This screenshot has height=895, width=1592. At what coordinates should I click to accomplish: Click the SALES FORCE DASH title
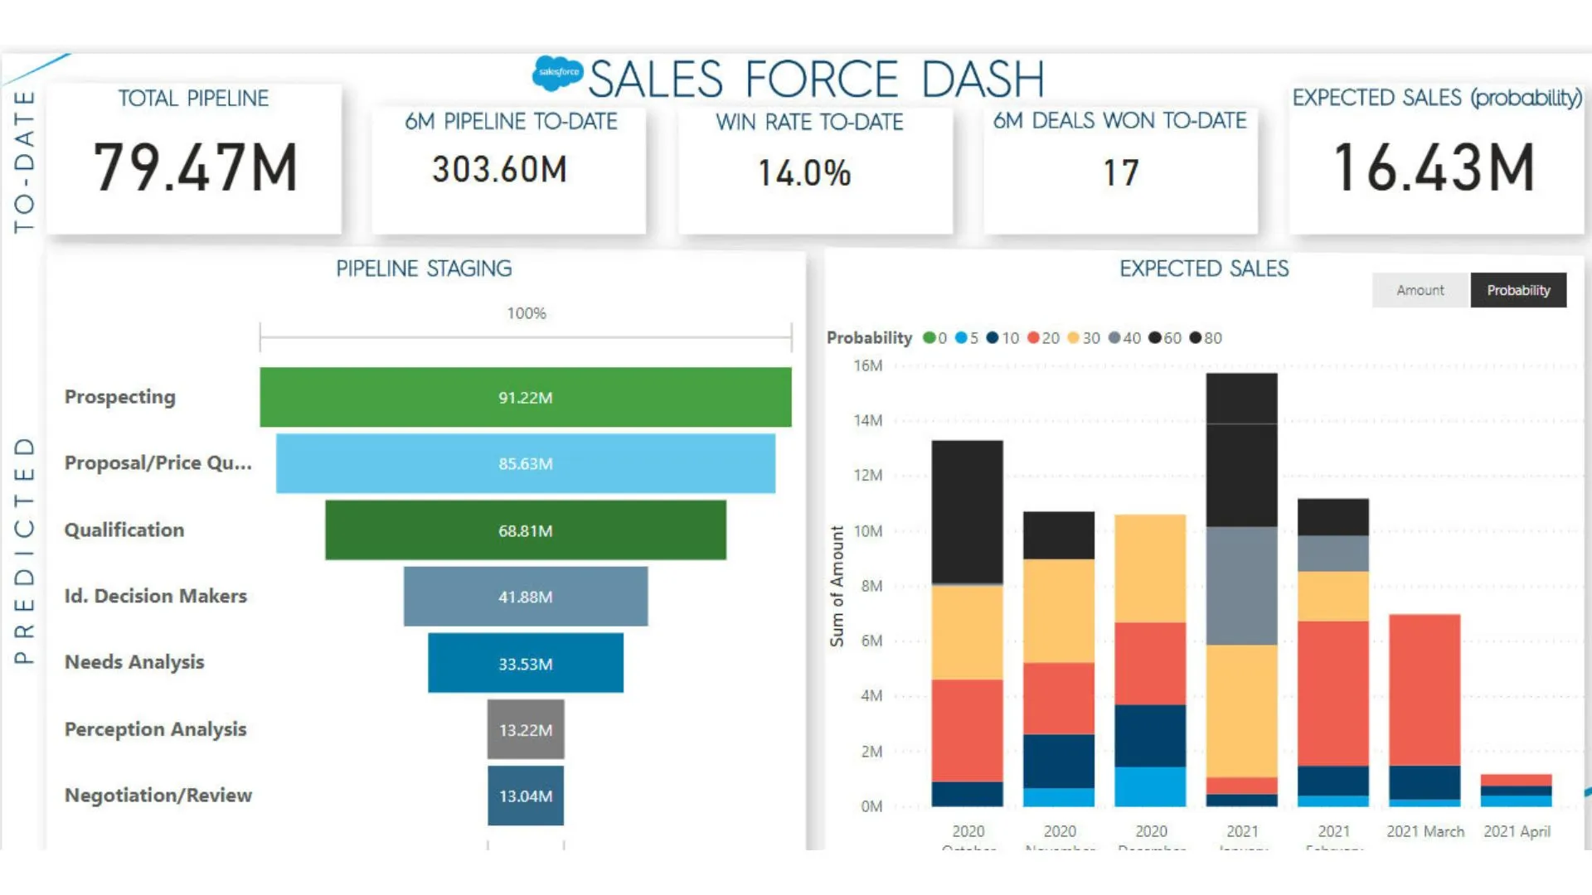click(x=816, y=80)
